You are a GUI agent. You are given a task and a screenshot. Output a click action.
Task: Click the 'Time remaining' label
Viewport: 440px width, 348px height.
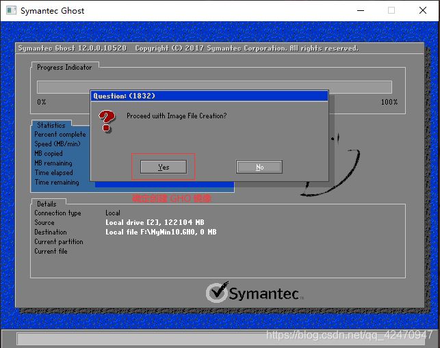coord(57,182)
